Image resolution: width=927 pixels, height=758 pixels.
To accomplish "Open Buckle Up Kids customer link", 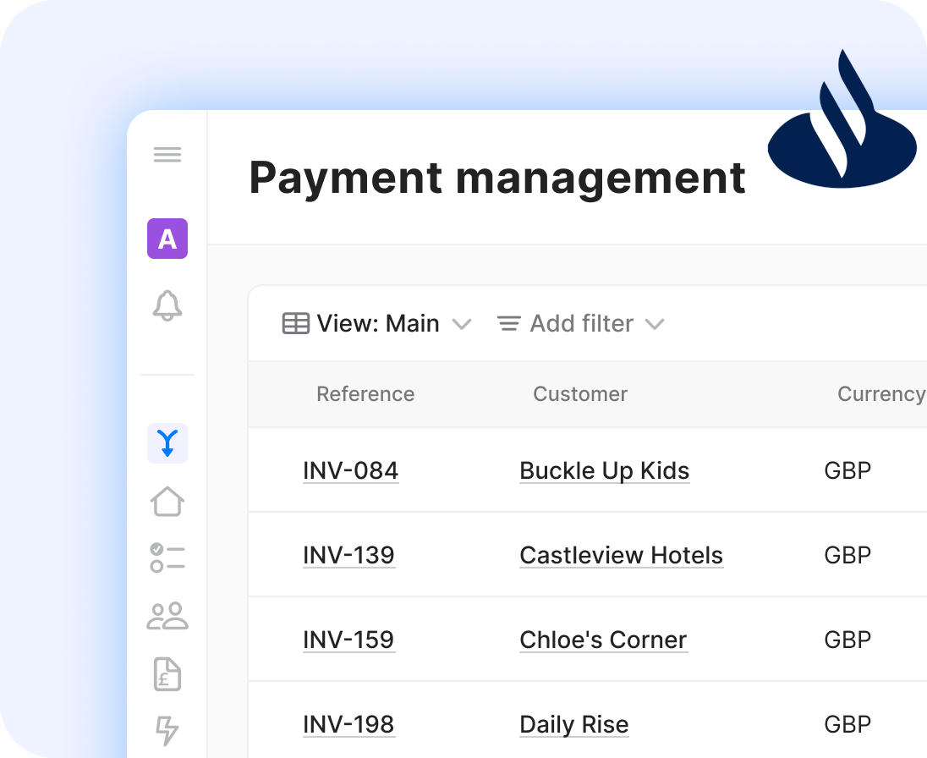I will (604, 470).
